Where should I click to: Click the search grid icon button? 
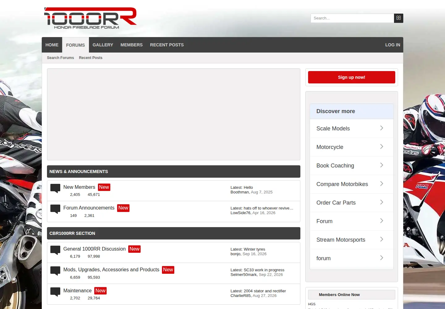(x=399, y=18)
